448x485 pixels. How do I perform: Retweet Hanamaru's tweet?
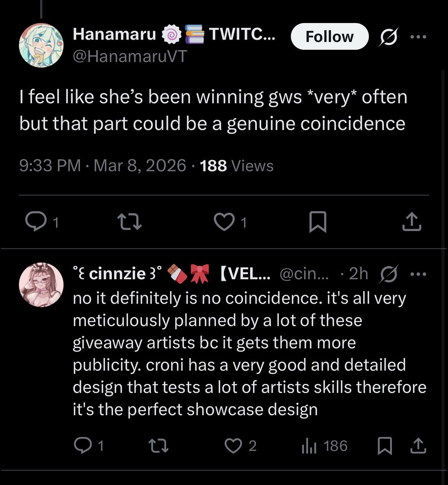[x=129, y=222]
